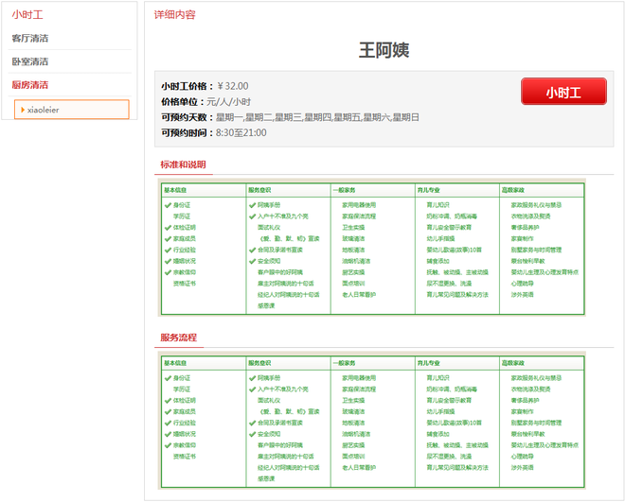Click the 详细内容 header
Viewport: 625px width, 502px height.
(x=175, y=15)
